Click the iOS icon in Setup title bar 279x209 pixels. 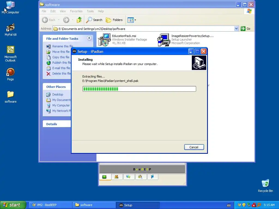tap(74, 51)
